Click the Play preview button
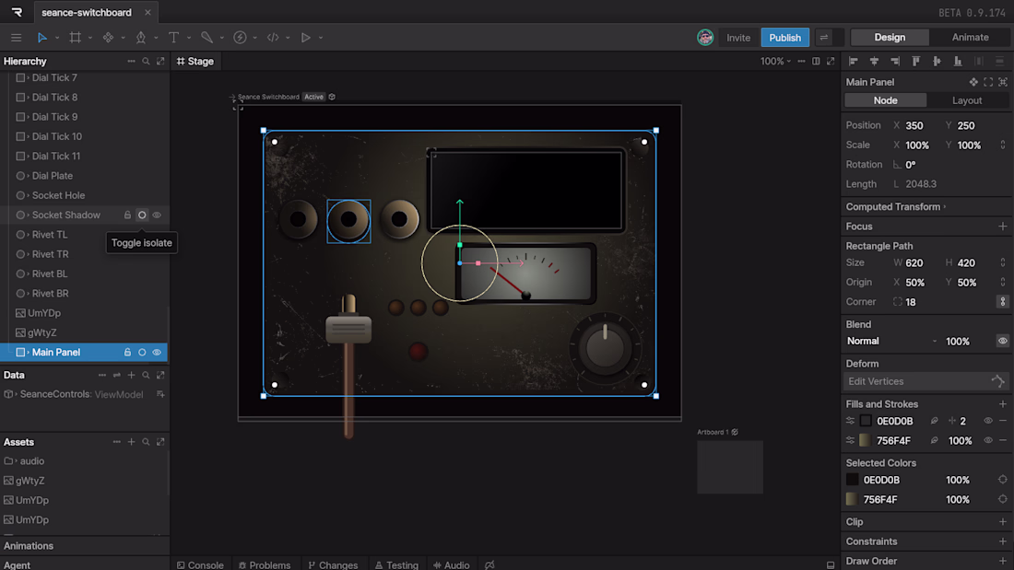 tap(306, 38)
